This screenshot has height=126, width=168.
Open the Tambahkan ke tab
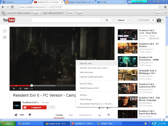pos(85,115)
